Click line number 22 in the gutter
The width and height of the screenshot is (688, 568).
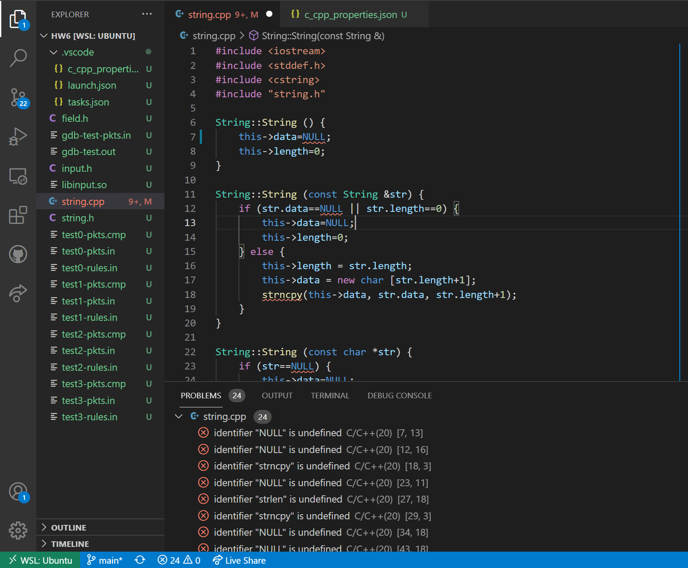[x=190, y=352]
